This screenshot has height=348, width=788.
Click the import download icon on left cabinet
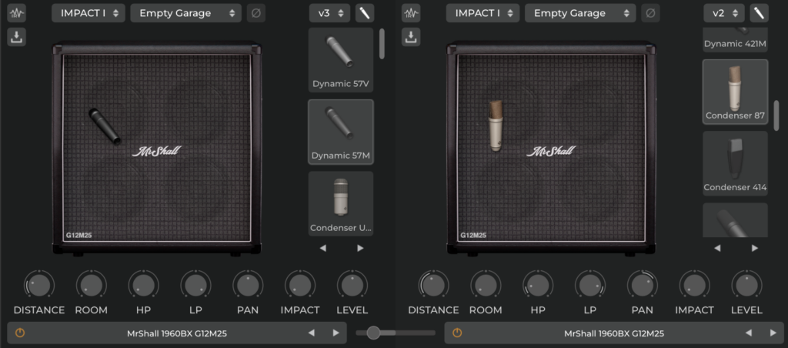coord(17,36)
